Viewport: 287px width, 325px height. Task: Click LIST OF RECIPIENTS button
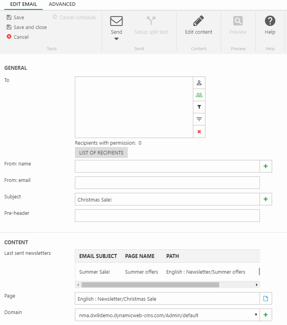[101, 153]
